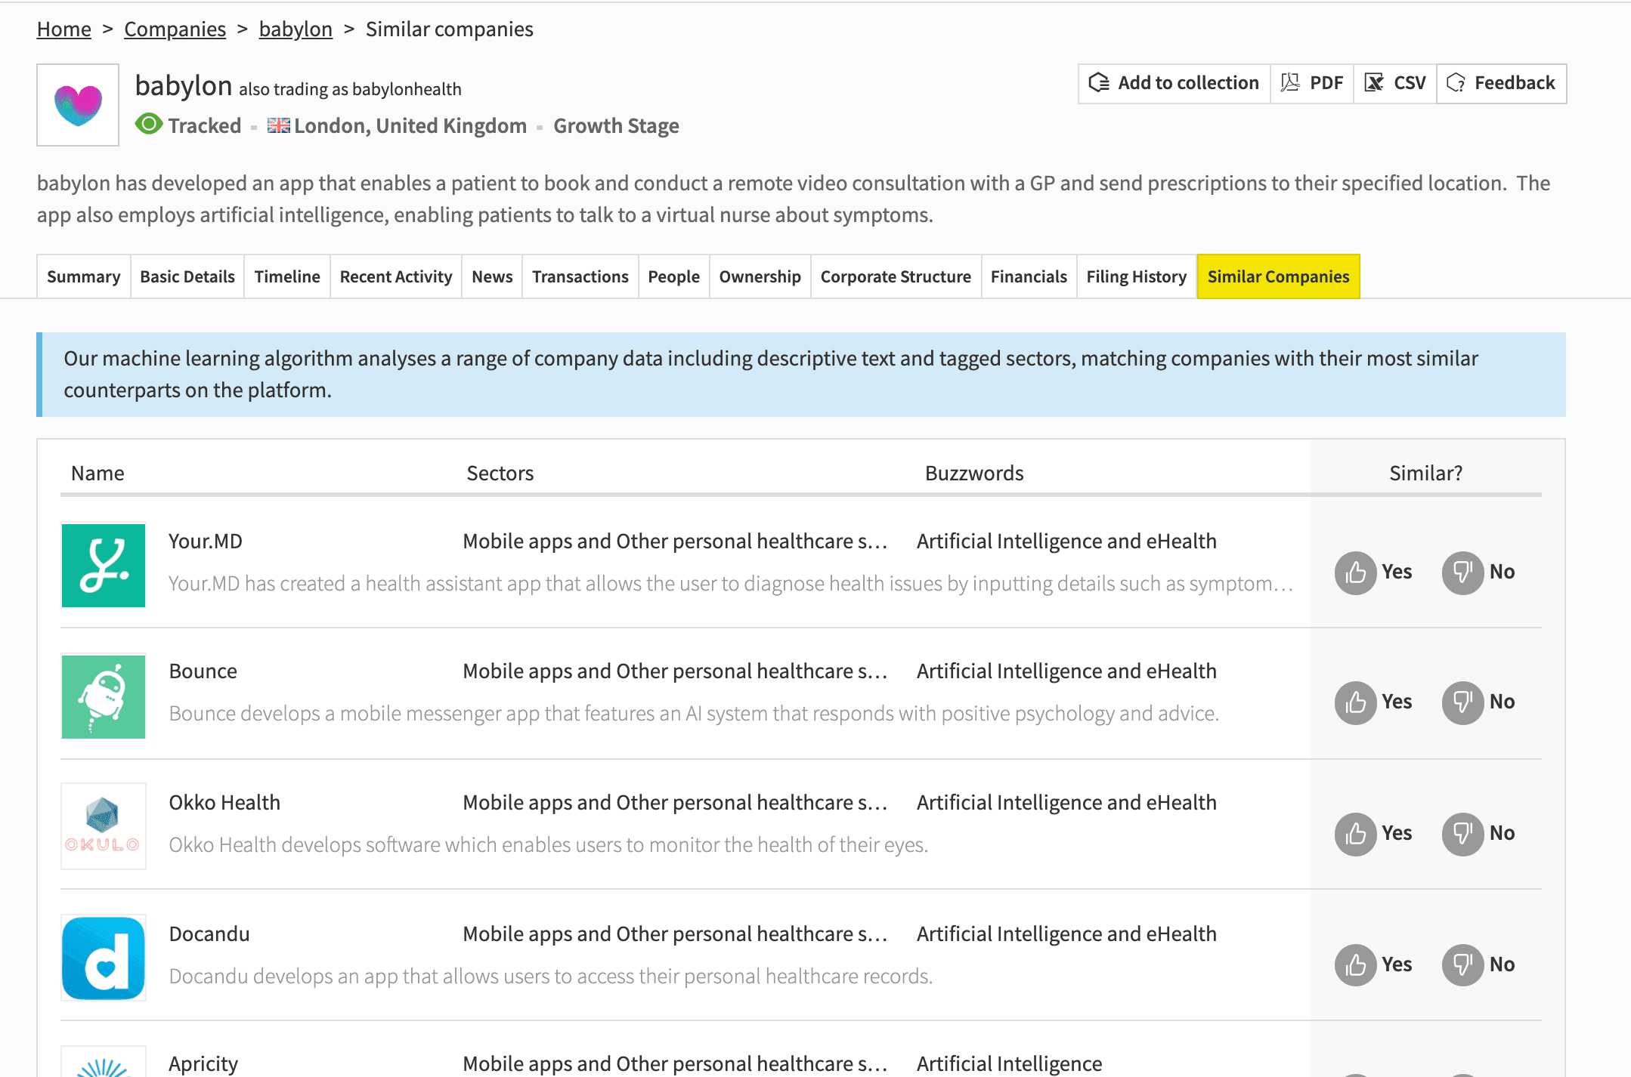Click thumbs down for Okko Health
This screenshot has width=1631, height=1077.
coord(1463,834)
